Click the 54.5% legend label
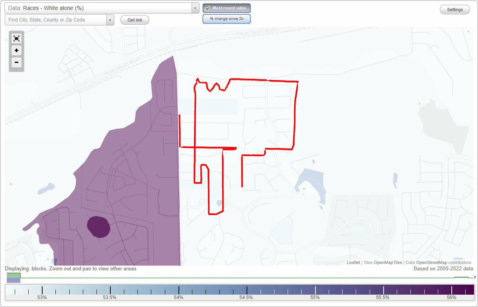Image resolution: width=478 pixels, height=307 pixels. tap(247, 297)
